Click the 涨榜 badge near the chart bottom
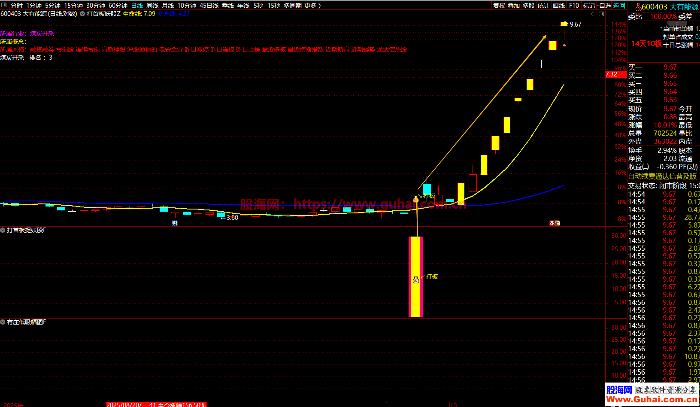The height and width of the screenshot is (407, 700). 555,223
